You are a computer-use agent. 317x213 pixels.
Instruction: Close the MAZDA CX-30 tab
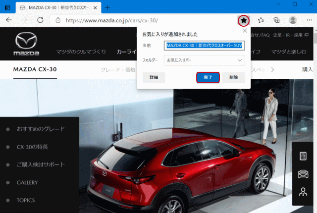[x=95, y=8]
